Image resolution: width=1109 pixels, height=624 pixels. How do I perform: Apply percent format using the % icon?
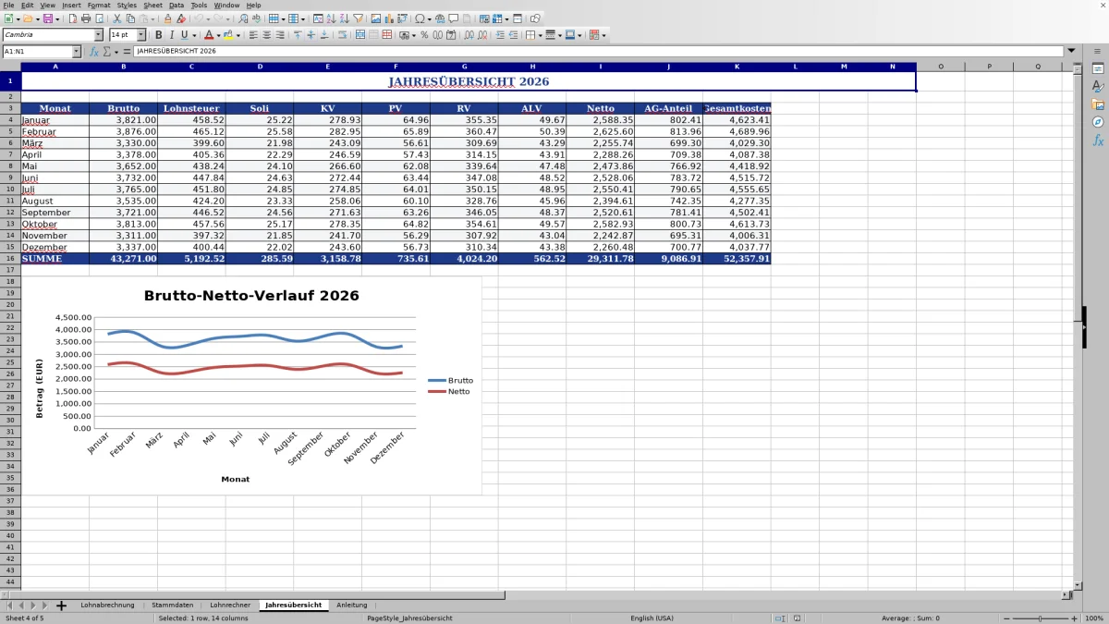click(x=425, y=34)
